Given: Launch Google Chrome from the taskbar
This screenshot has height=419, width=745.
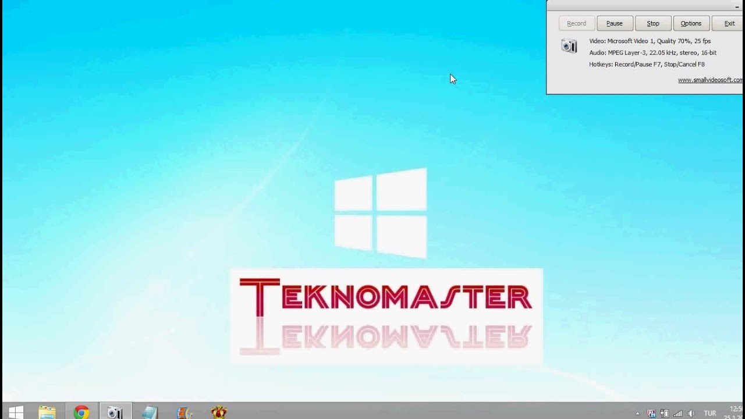Looking at the screenshot, I should pyautogui.click(x=81, y=412).
